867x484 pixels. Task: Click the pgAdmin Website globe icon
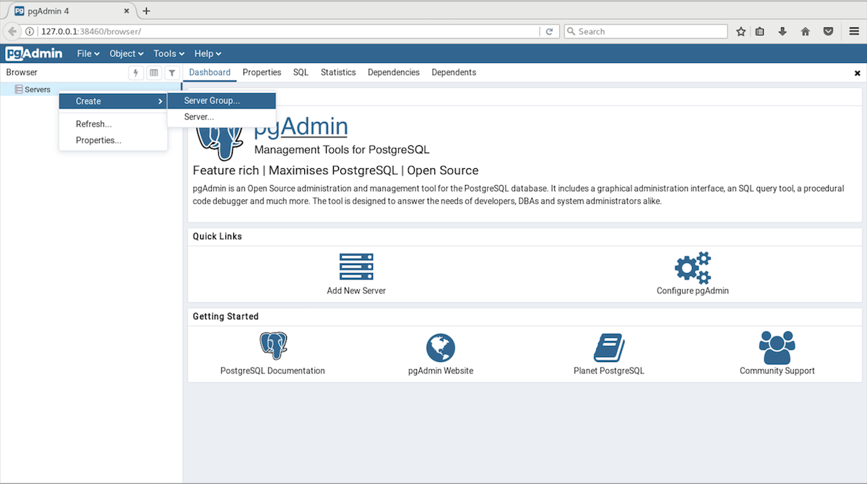441,347
